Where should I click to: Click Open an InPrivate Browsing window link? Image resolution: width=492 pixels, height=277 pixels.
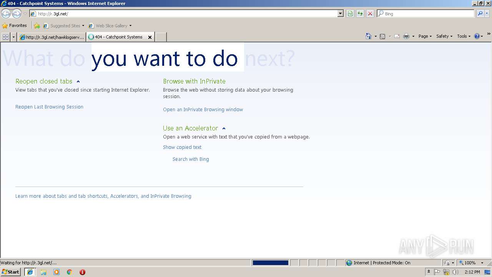pyautogui.click(x=203, y=110)
